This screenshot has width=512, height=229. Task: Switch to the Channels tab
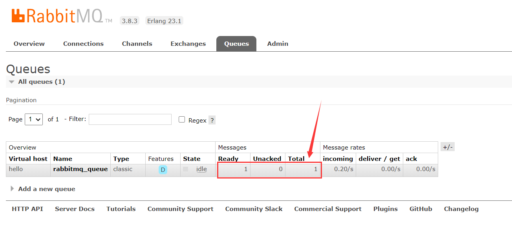click(x=137, y=44)
